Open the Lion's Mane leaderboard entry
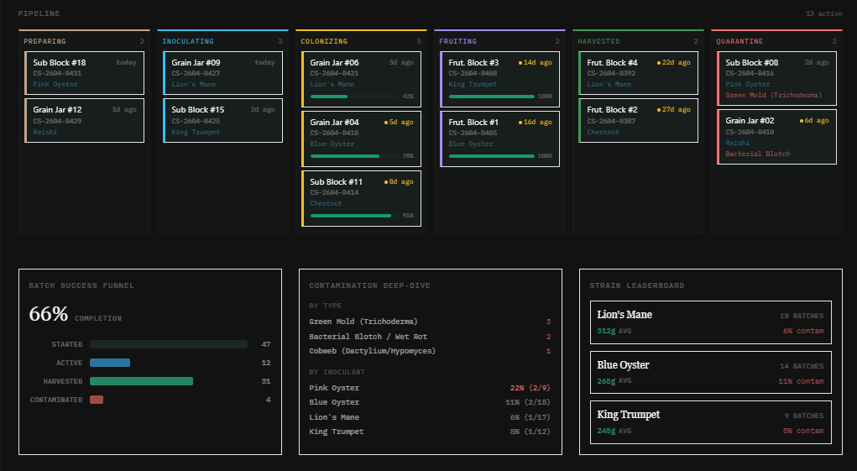The image size is (857, 471). [x=710, y=322]
